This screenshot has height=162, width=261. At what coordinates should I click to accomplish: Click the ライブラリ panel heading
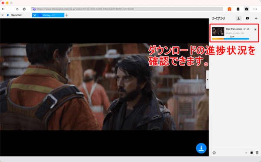coord(218,18)
